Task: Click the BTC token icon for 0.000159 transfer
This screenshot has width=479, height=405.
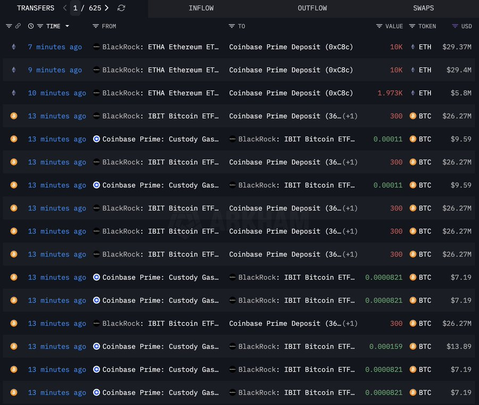Action: click(412, 346)
